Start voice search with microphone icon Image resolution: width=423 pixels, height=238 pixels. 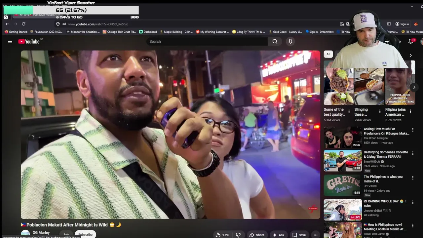[x=290, y=41]
